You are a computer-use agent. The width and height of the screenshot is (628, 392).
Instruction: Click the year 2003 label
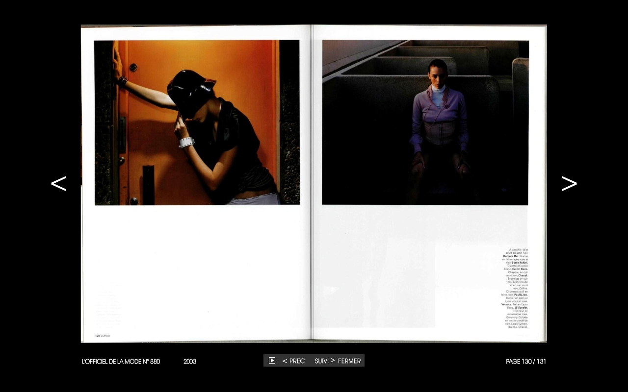tap(190, 362)
